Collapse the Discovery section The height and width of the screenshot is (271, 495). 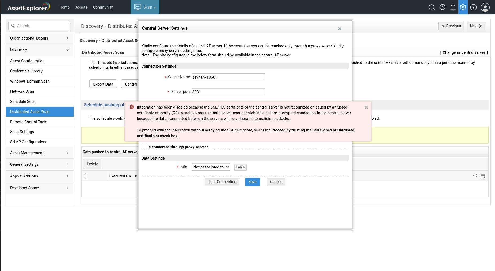[x=40, y=50]
